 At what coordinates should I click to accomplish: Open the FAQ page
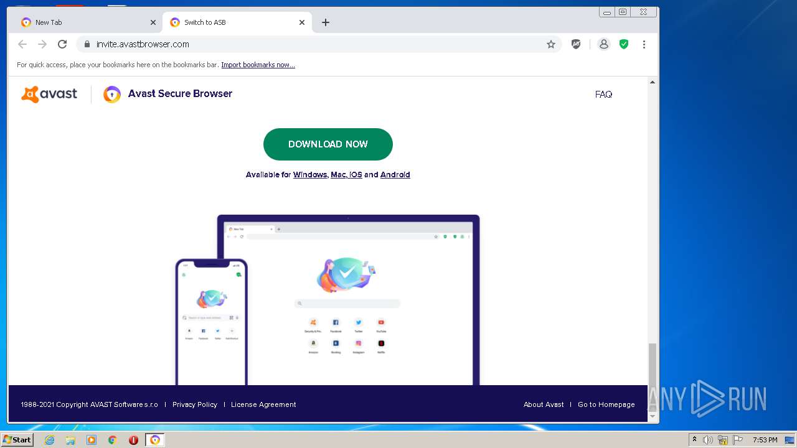pos(603,95)
